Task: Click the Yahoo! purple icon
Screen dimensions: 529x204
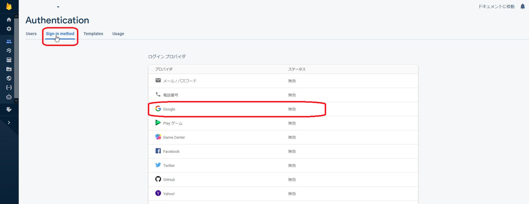Action: point(158,193)
